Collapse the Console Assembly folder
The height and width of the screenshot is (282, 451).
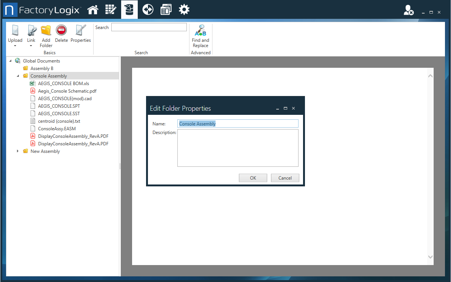coord(18,76)
